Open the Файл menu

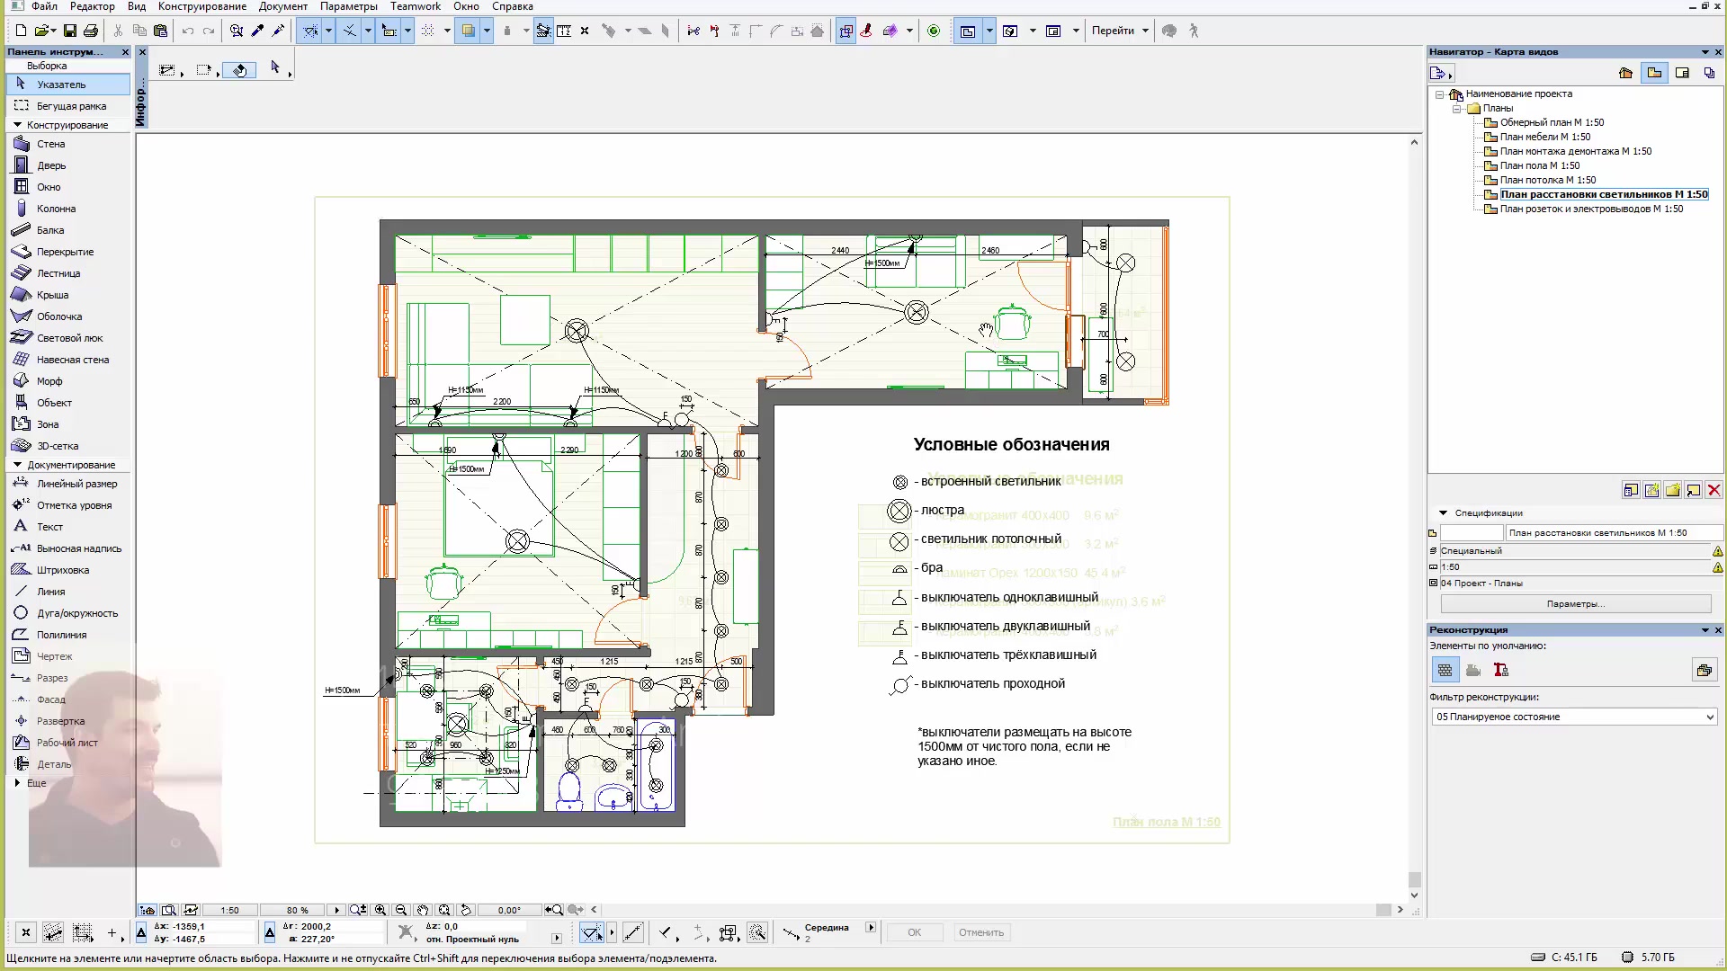tap(44, 6)
